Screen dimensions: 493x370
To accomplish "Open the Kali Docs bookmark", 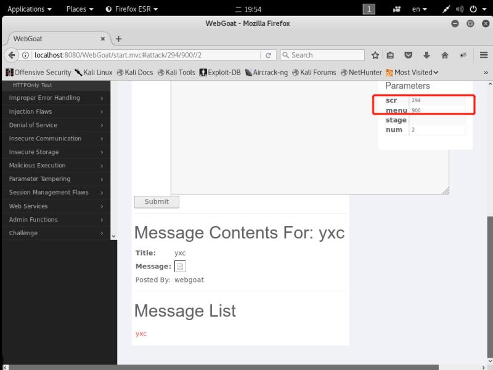I will pos(135,73).
